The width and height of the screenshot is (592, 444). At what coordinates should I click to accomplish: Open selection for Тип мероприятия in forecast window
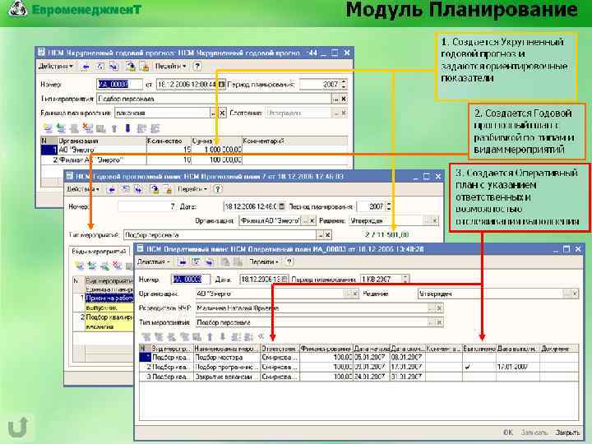pos(335,99)
